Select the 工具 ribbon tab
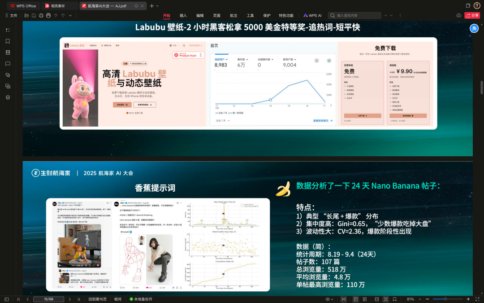Screen dimensions: 484x303 point(251,15)
